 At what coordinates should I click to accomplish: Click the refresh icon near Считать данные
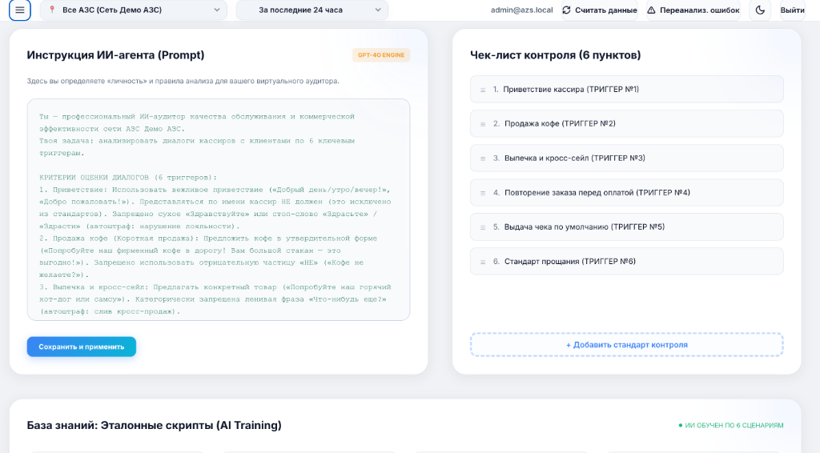(x=566, y=10)
